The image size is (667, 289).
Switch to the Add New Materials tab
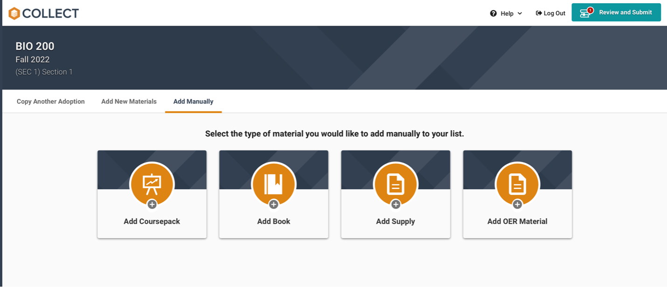129,101
